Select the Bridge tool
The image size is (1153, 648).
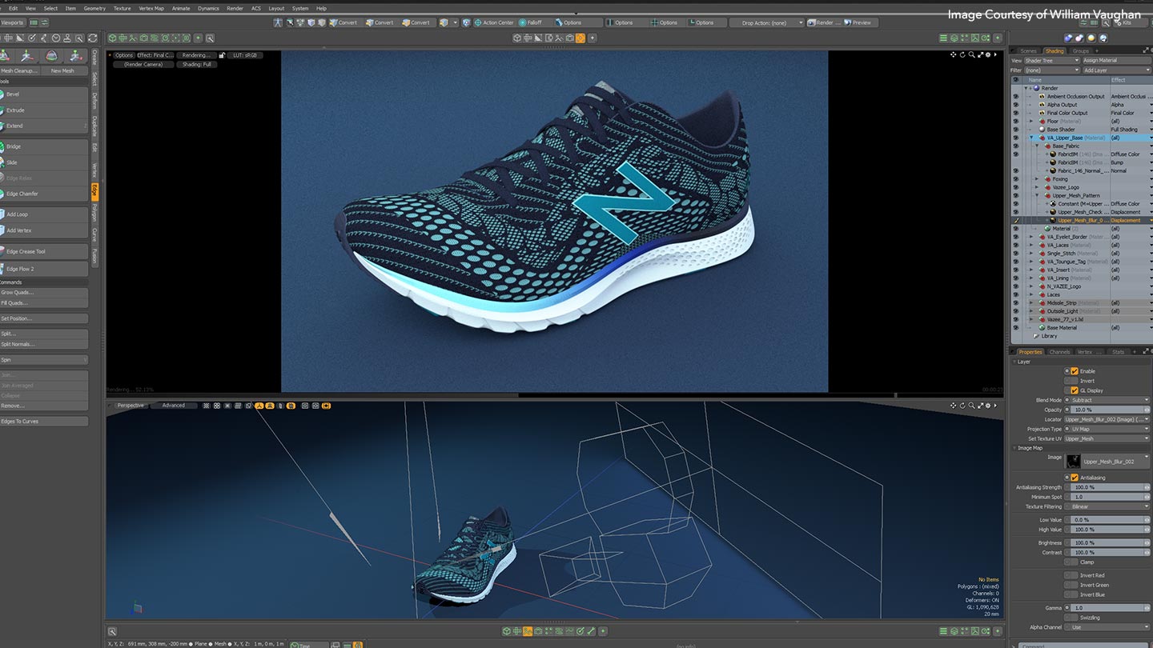(x=14, y=146)
